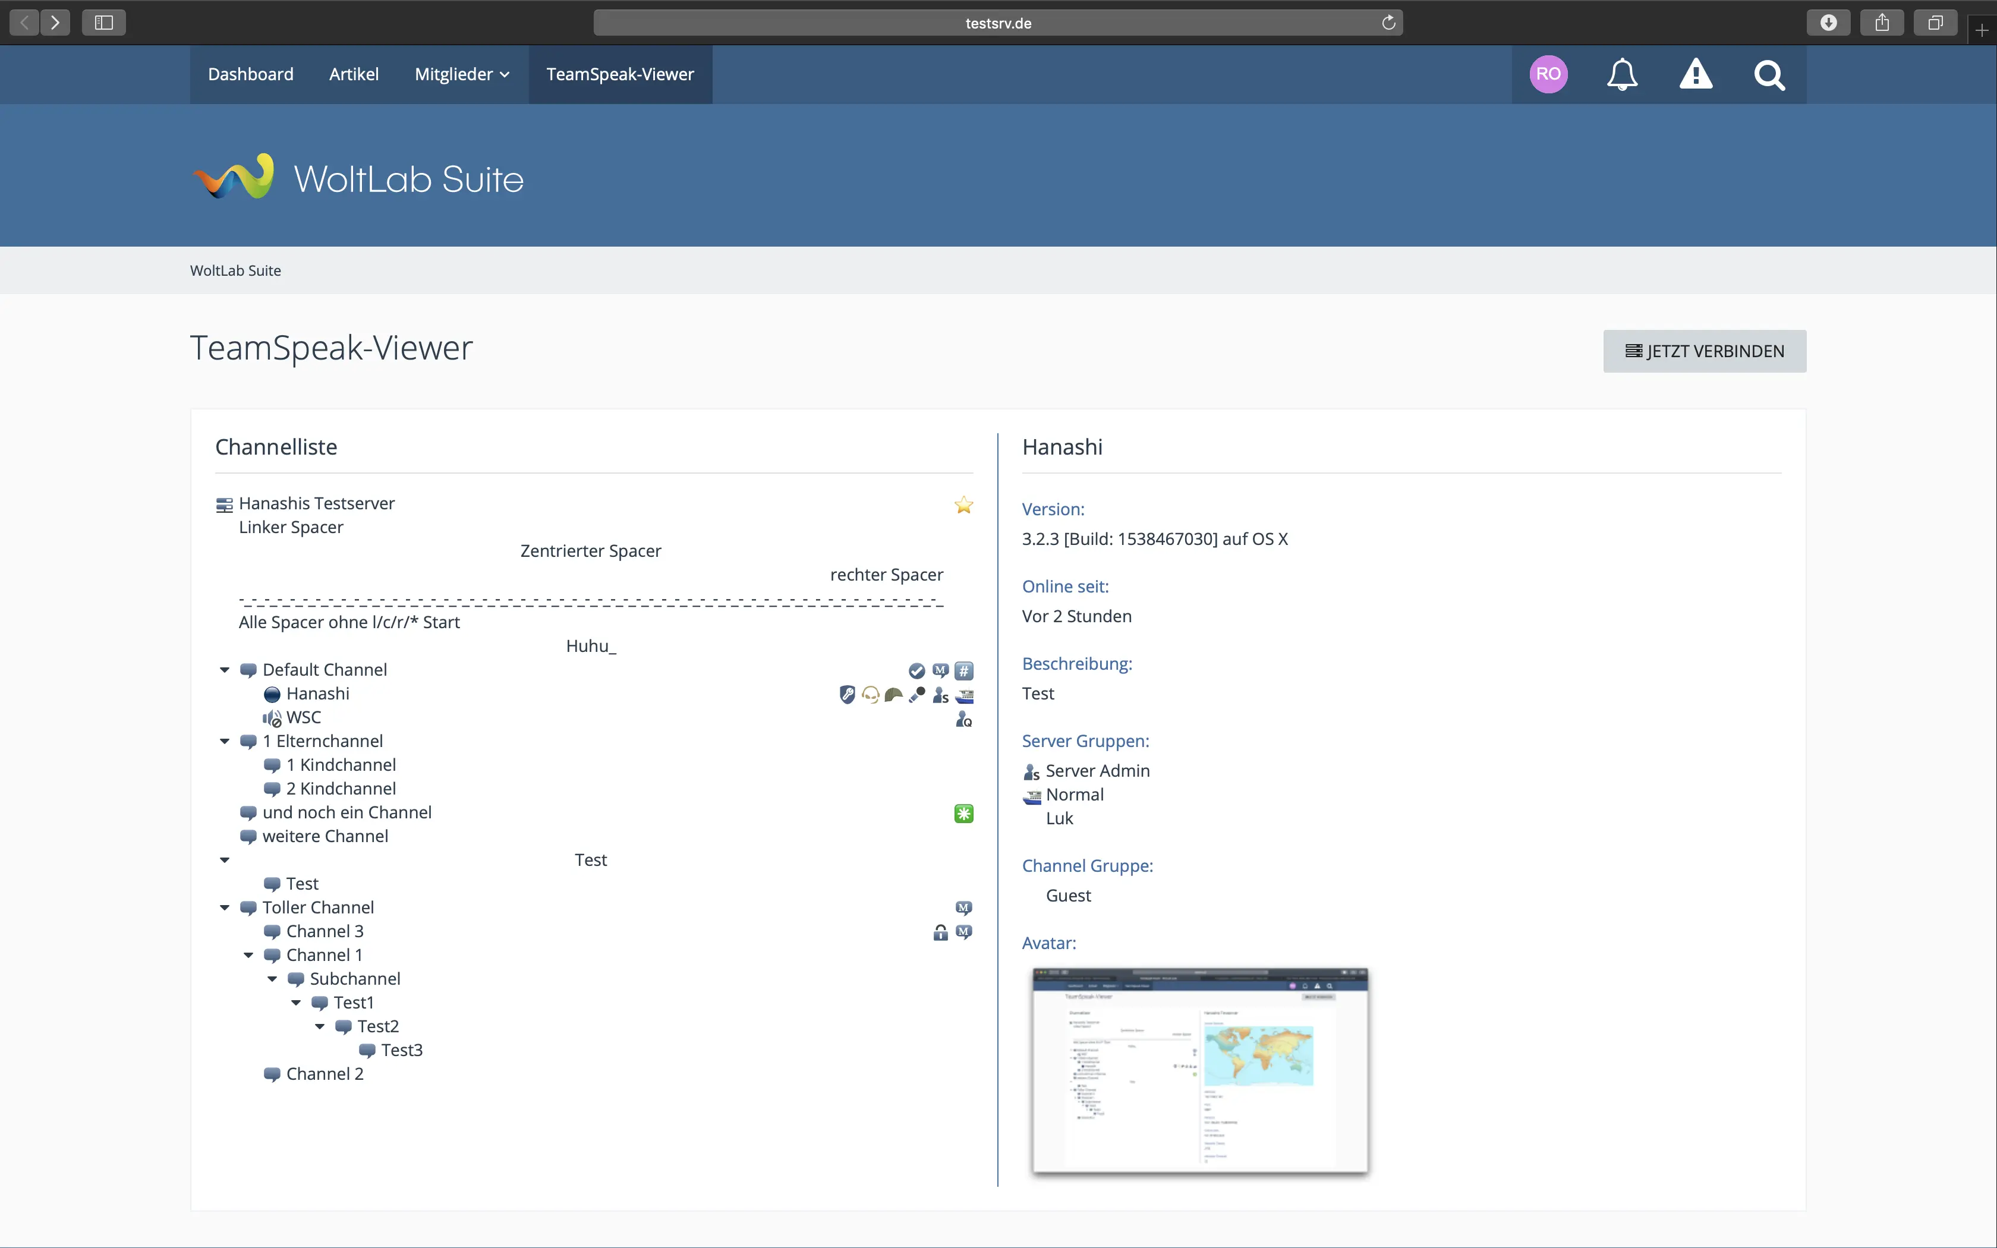Collapse the Toller Channel node

225,908
